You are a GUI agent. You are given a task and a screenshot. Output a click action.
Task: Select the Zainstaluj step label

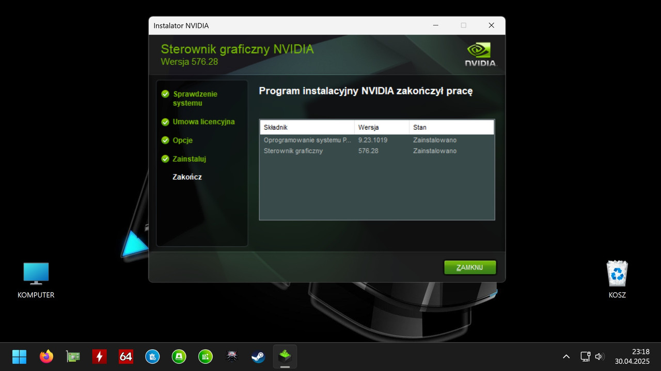pyautogui.click(x=189, y=159)
